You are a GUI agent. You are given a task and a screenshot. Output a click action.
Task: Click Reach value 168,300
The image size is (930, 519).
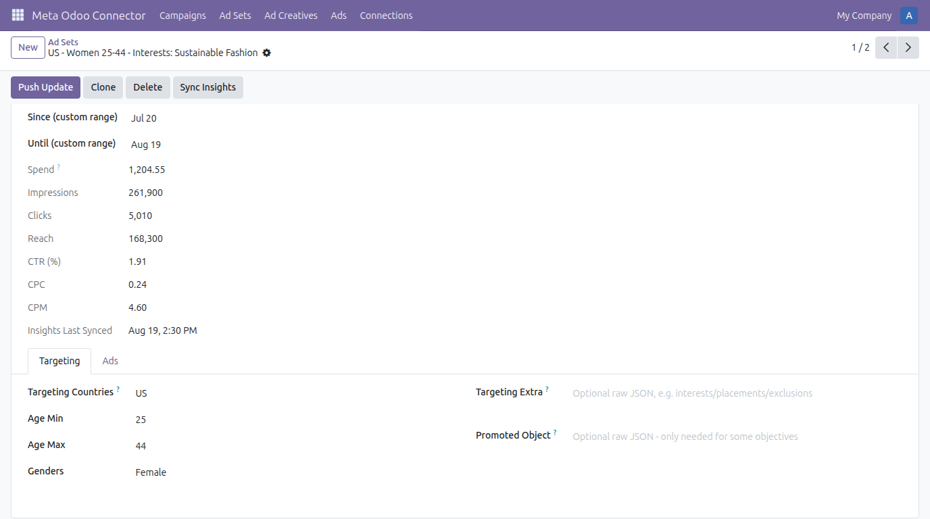(145, 239)
